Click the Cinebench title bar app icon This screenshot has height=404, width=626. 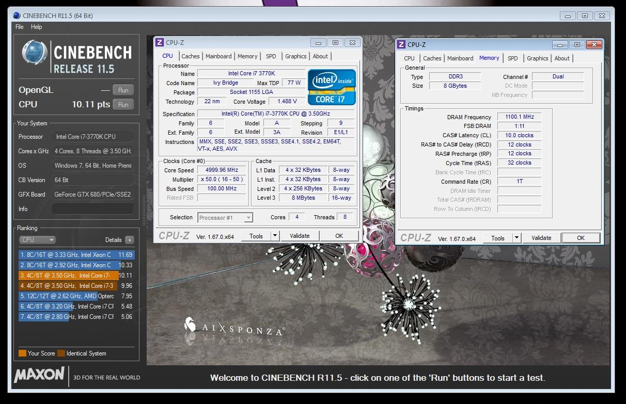point(17,15)
